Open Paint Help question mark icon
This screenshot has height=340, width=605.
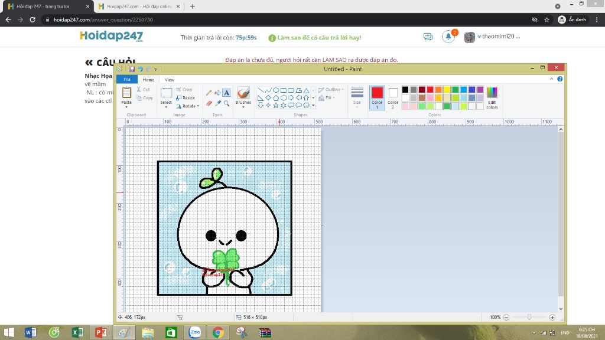560,79
